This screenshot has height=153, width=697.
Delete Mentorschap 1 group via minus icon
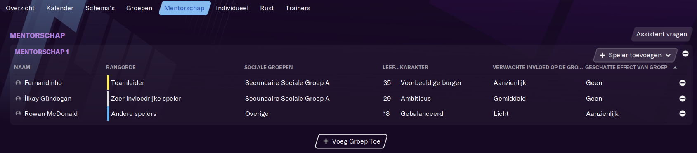pos(685,54)
